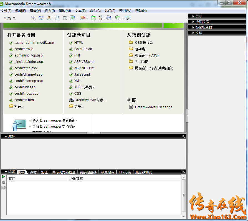248x221 pixels.
Task: Click the Server-Side Include icon
Action: 101,18
